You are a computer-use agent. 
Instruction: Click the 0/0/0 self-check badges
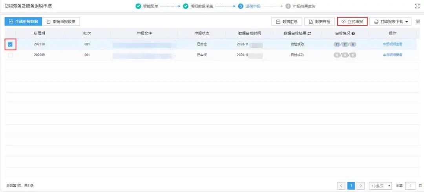(x=345, y=55)
